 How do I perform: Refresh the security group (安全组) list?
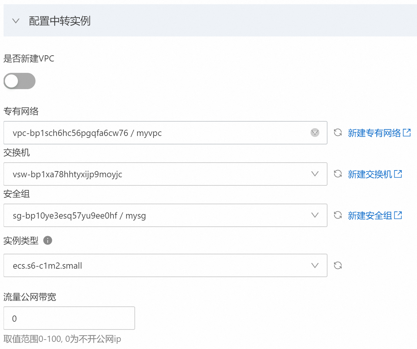tap(338, 215)
